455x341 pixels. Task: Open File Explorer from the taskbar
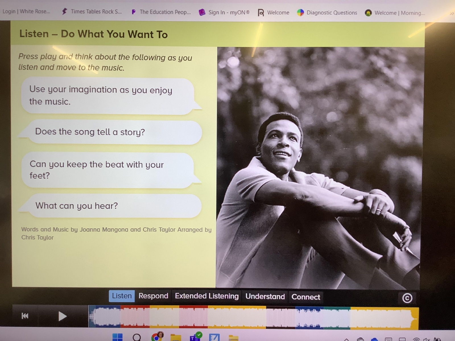point(176,338)
